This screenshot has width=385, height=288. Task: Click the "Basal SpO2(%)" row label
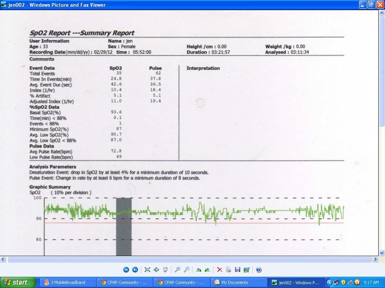[x=45, y=112]
